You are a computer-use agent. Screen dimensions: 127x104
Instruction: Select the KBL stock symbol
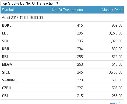tap(5, 57)
